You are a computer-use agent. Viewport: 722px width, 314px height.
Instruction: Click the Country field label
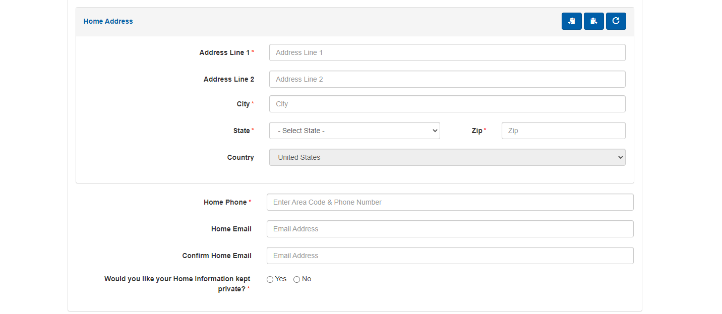(240, 157)
